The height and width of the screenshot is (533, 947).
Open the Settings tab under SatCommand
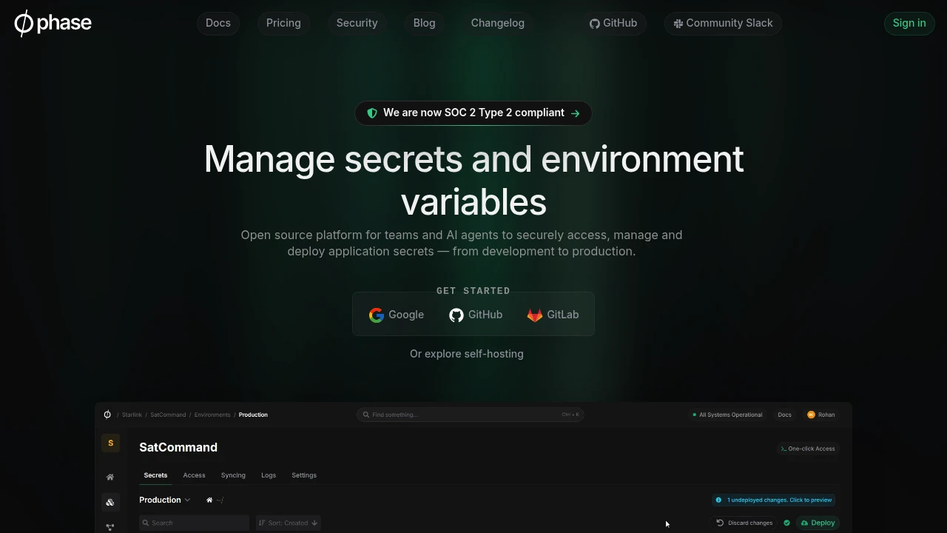click(x=304, y=475)
